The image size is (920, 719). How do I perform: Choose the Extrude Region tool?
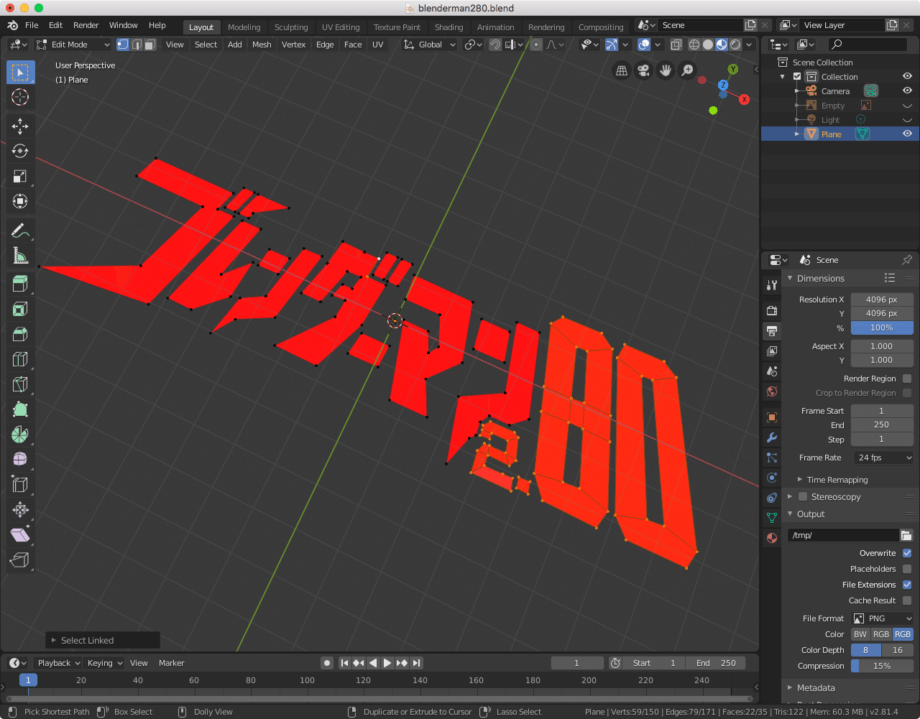coord(20,284)
